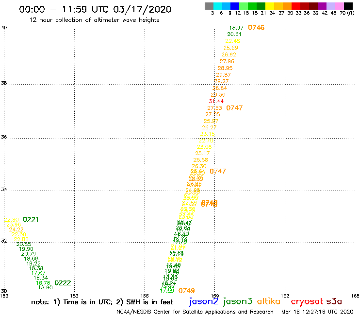
Task: Click the black swatch at the scale end
Action: 348,6
